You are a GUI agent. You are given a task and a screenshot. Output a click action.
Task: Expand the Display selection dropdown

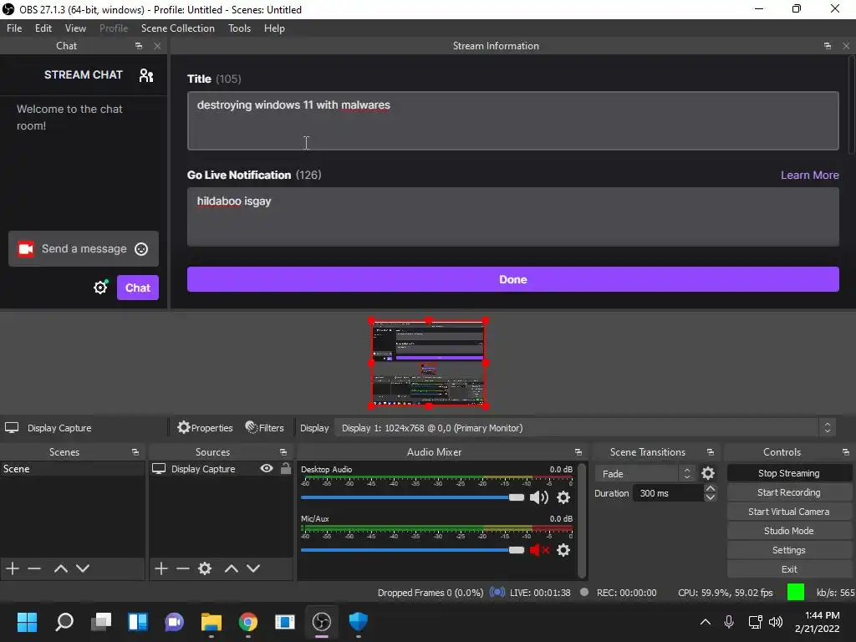click(x=827, y=428)
